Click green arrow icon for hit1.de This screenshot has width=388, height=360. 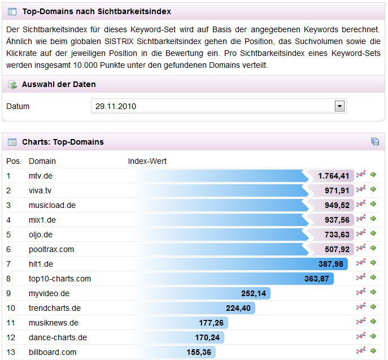[373, 263]
